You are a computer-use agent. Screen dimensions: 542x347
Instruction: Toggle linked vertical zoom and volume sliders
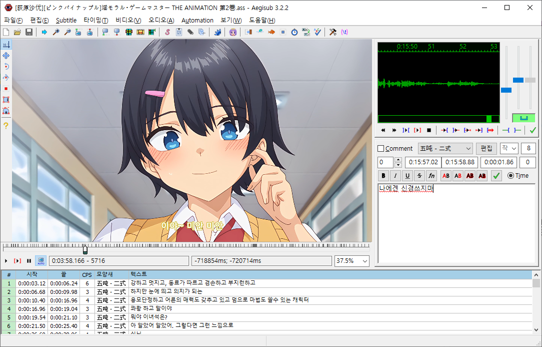pos(523,118)
